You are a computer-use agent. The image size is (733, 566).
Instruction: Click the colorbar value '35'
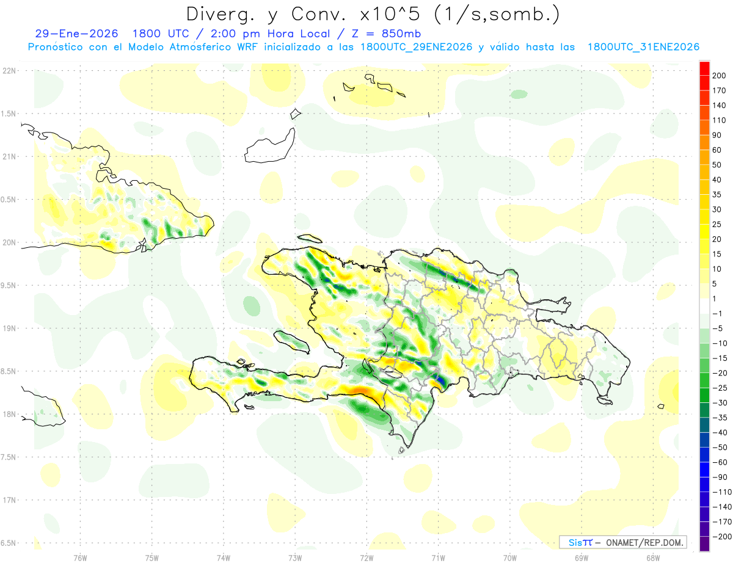(x=718, y=195)
